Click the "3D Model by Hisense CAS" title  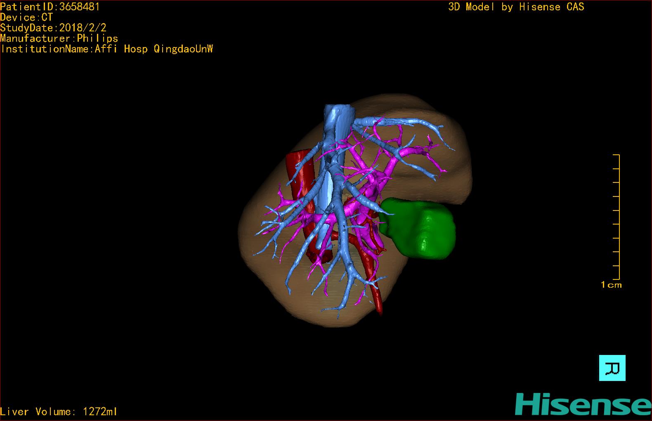tap(516, 7)
